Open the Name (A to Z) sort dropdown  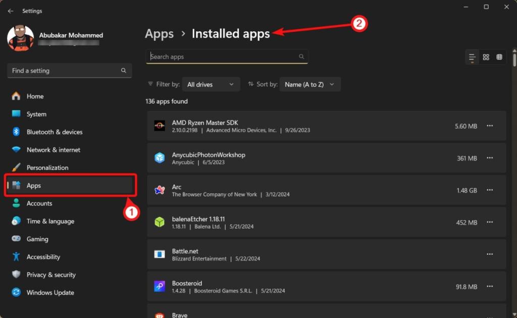[x=309, y=84]
